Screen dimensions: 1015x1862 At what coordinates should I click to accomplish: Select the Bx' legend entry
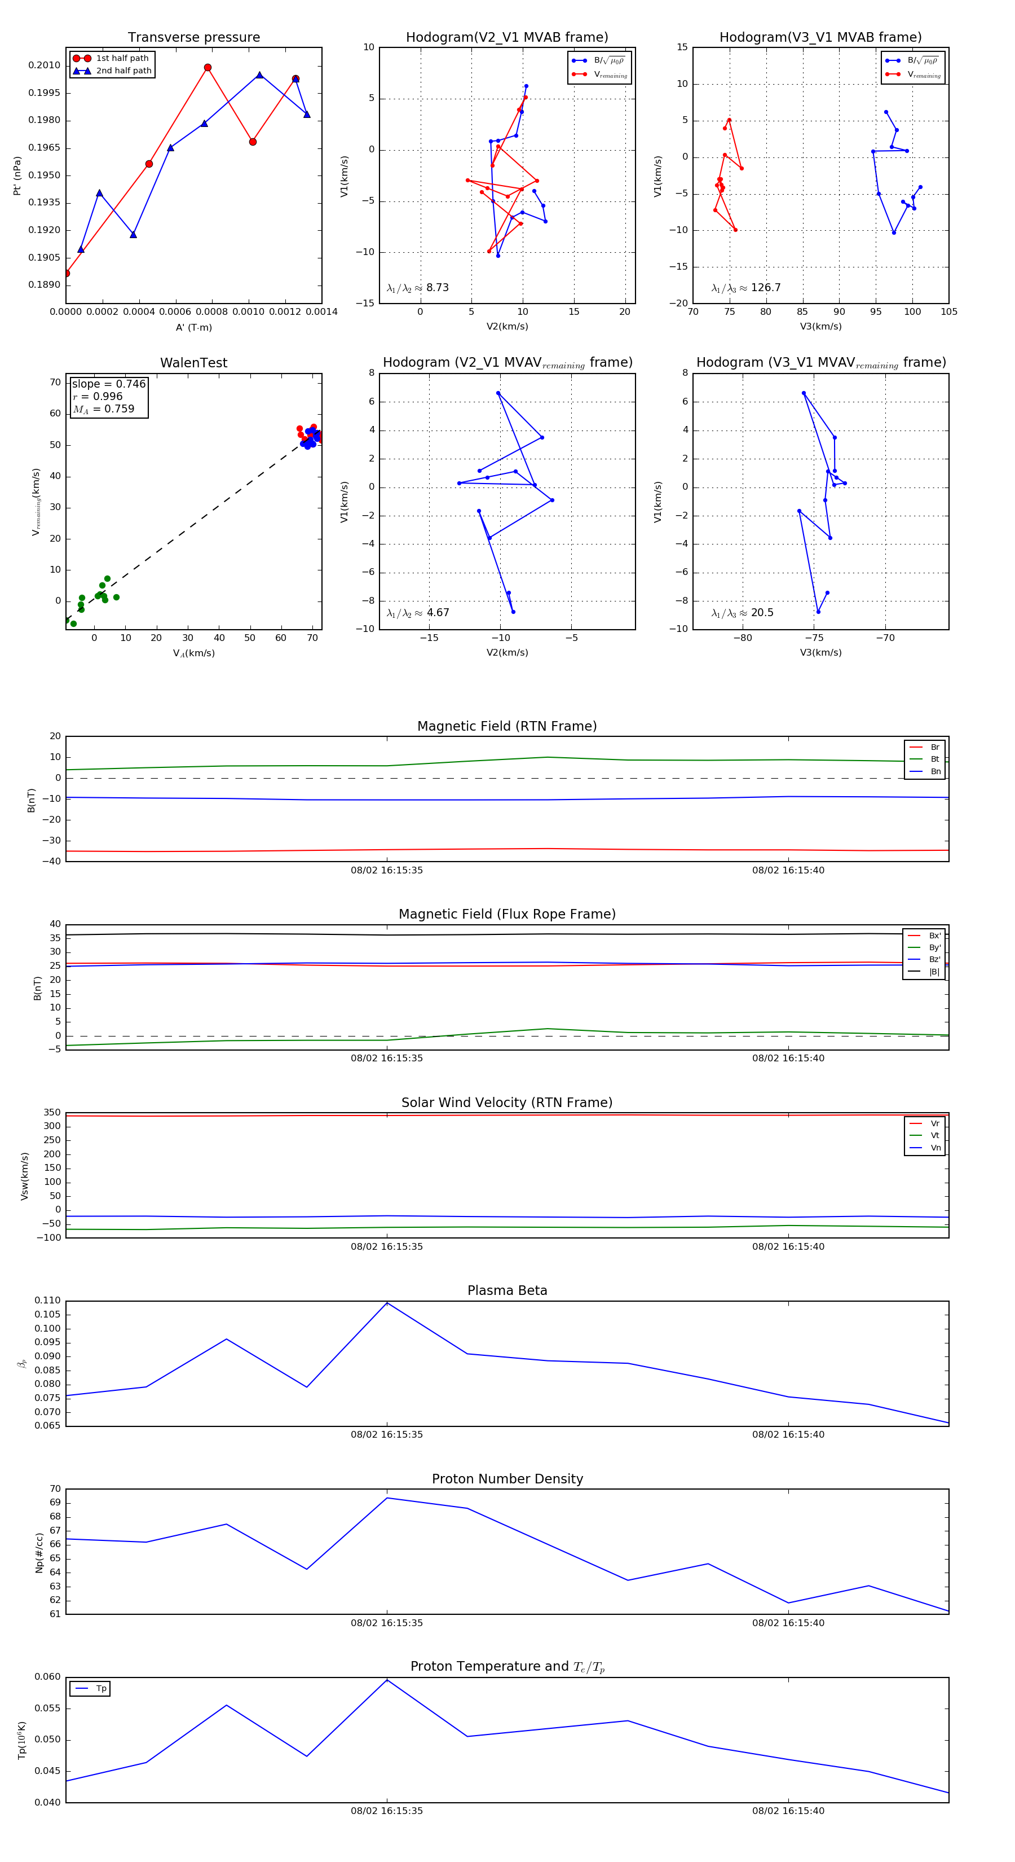click(x=924, y=936)
